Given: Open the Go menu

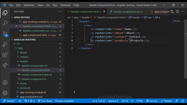Looking at the screenshot, I should pyautogui.click(x=48, y=5).
